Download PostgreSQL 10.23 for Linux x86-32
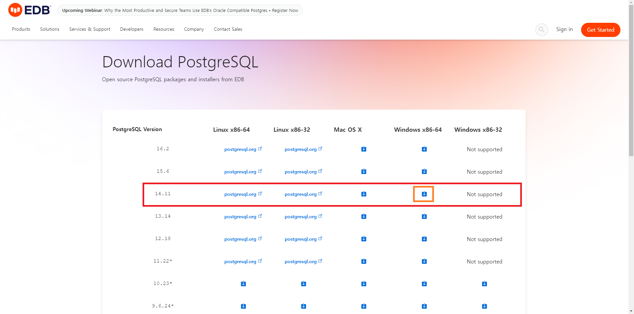The width and height of the screenshot is (634, 314). point(304,284)
